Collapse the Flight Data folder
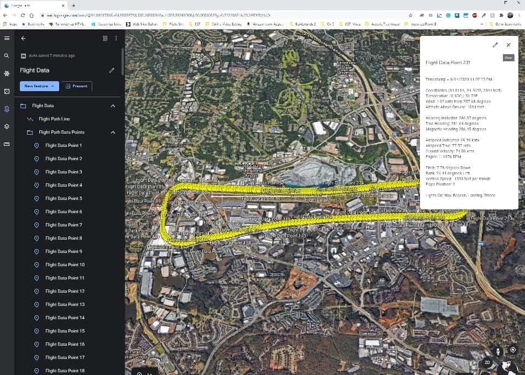Viewport: 525px width, 375px height. pyautogui.click(x=113, y=105)
